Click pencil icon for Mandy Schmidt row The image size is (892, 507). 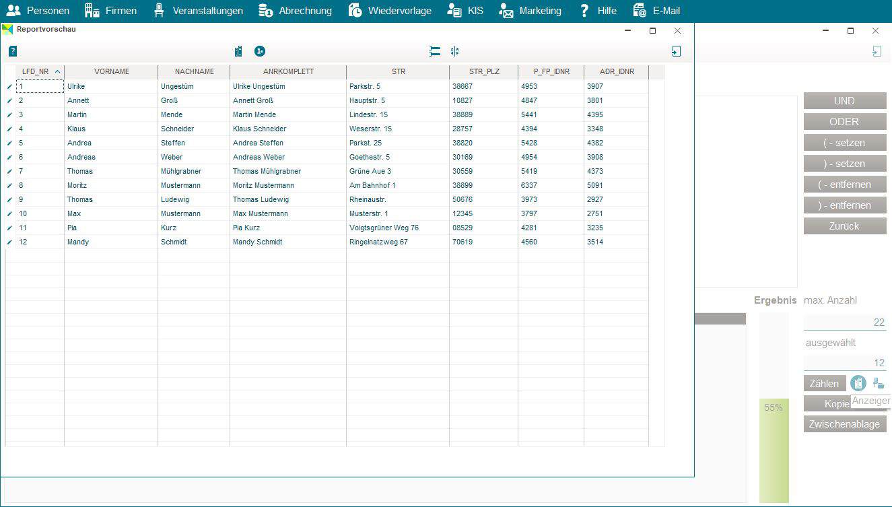pos(9,242)
